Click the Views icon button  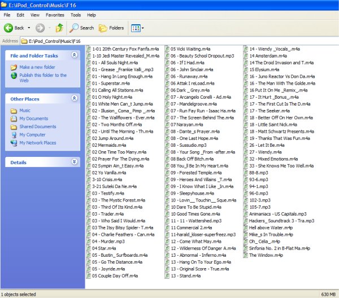pyautogui.click(x=136, y=28)
